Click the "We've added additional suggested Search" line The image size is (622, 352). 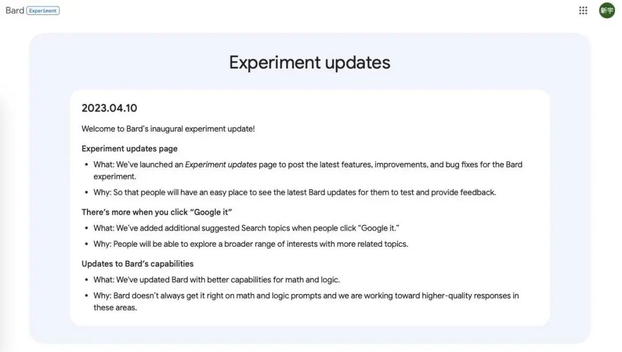tap(246, 228)
